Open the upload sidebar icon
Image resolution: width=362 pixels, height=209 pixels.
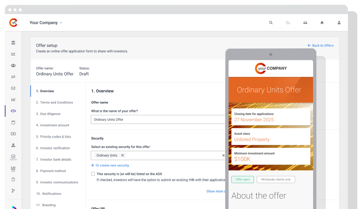click(13, 145)
